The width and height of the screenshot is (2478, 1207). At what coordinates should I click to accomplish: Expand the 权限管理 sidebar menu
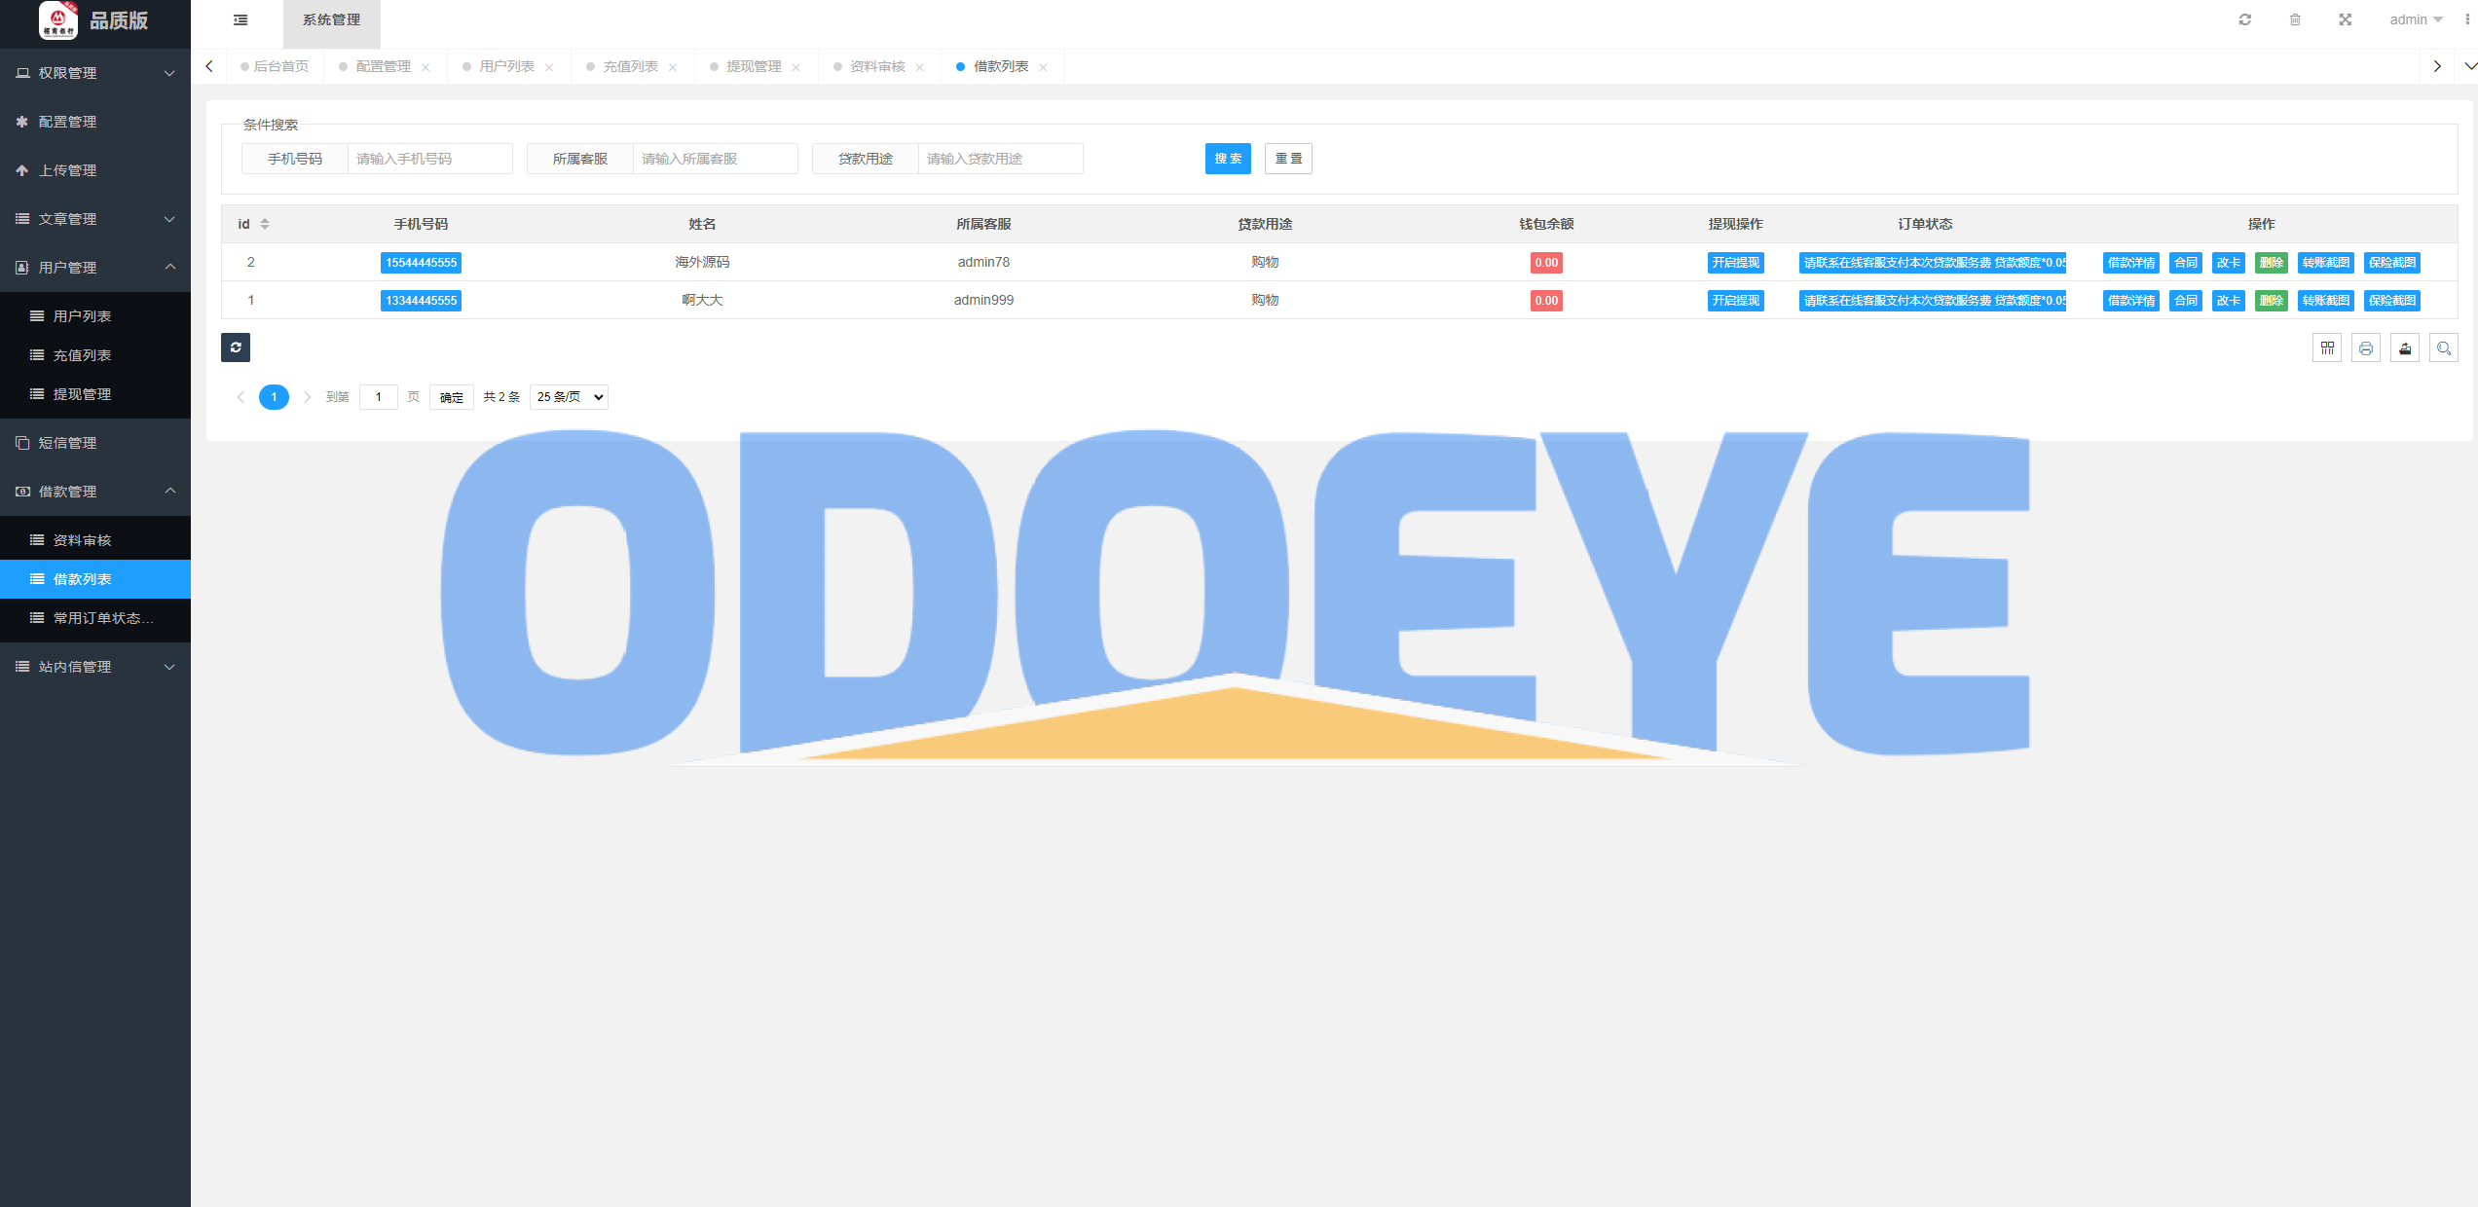click(x=95, y=73)
